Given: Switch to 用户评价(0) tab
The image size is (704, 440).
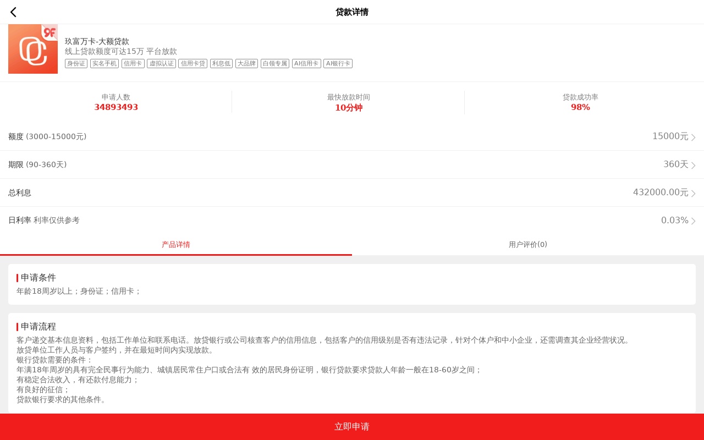Looking at the screenshot, I should [528, 245].
